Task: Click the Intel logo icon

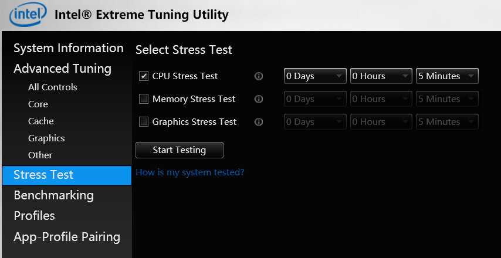Action: pyautogui.click(x=27, y=15)
